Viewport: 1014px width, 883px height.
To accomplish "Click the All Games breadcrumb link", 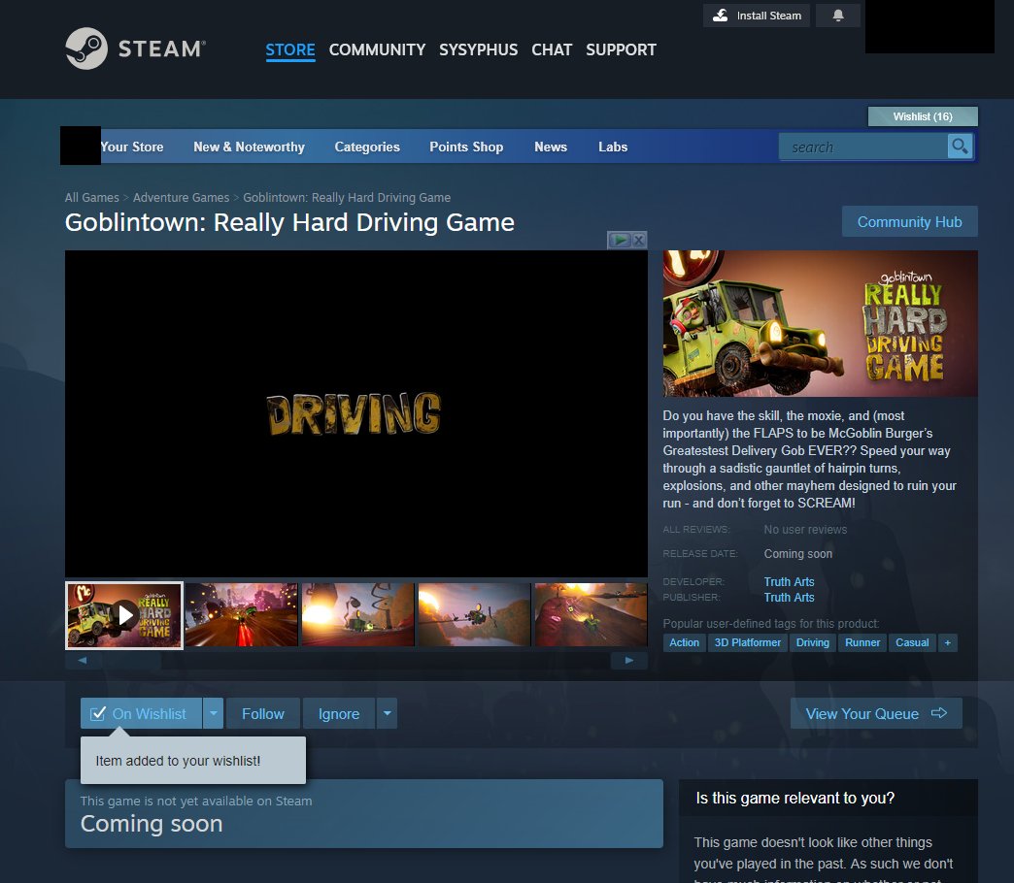I will (x=92, y=197).
